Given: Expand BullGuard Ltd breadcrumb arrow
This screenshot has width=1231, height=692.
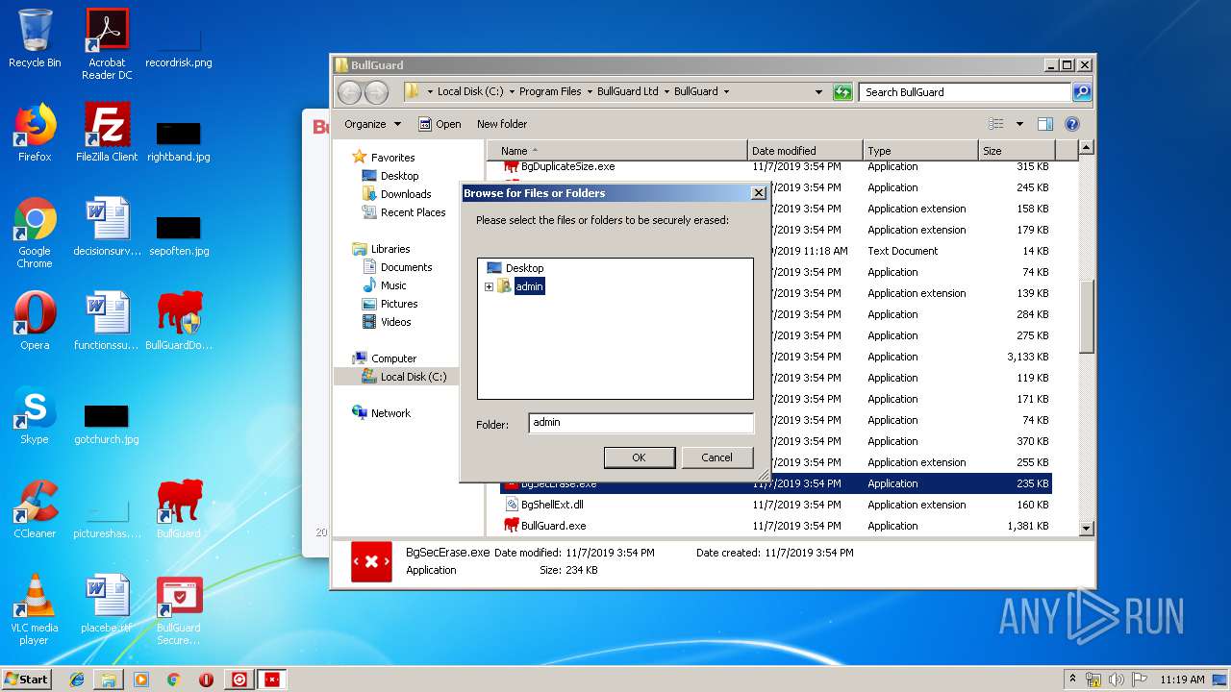Looking at the screenshot, I should (666, 92).
